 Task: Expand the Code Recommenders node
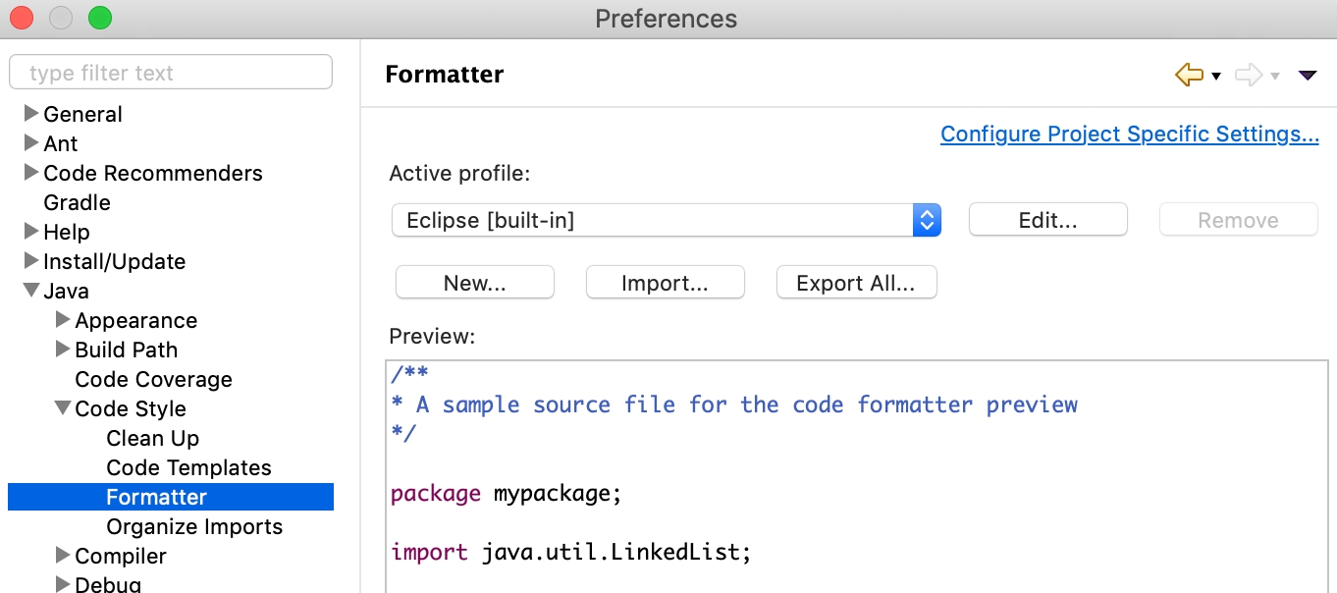(31, 173)
